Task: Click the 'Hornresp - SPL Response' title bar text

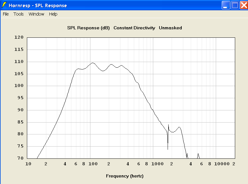Action: [x=38, y=6]
